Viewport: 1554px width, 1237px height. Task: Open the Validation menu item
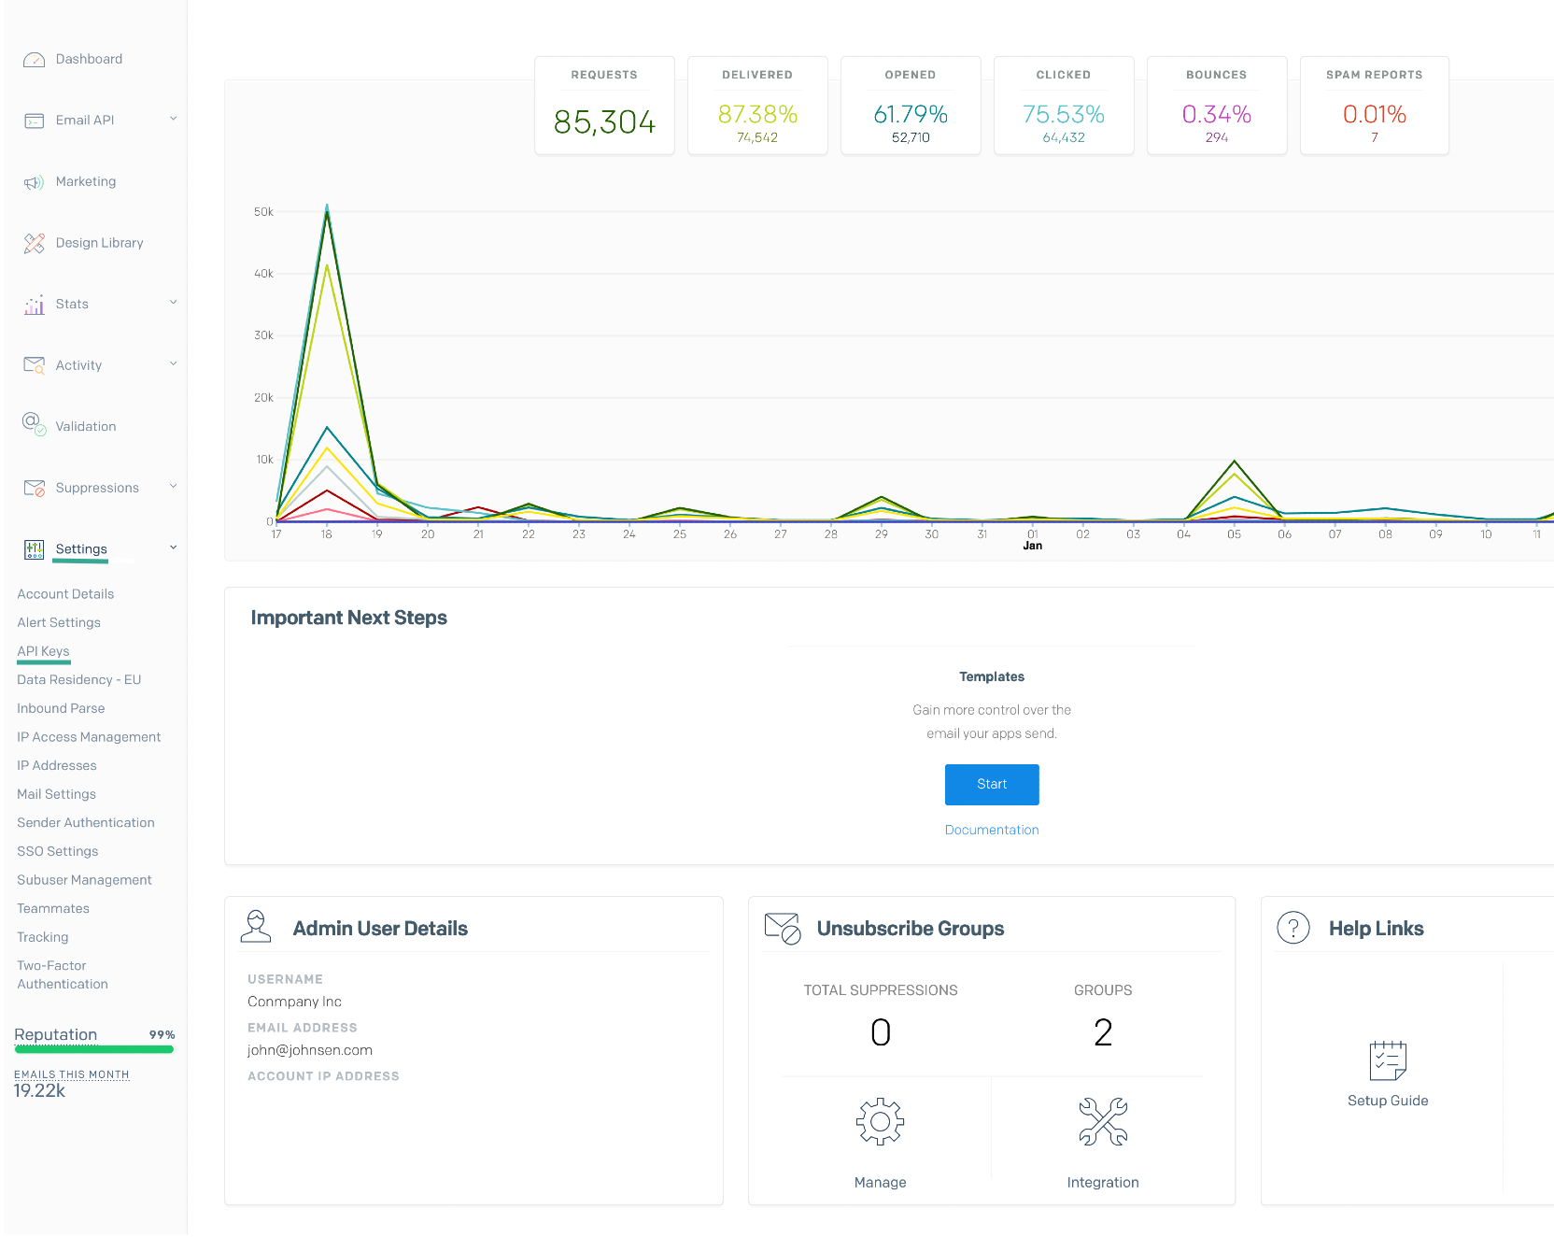coord(86,426)
